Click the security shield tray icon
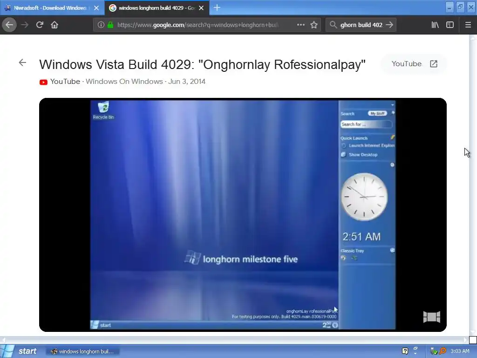The height and width of the screenshot is (358, 477). click(x=434, y=351)
